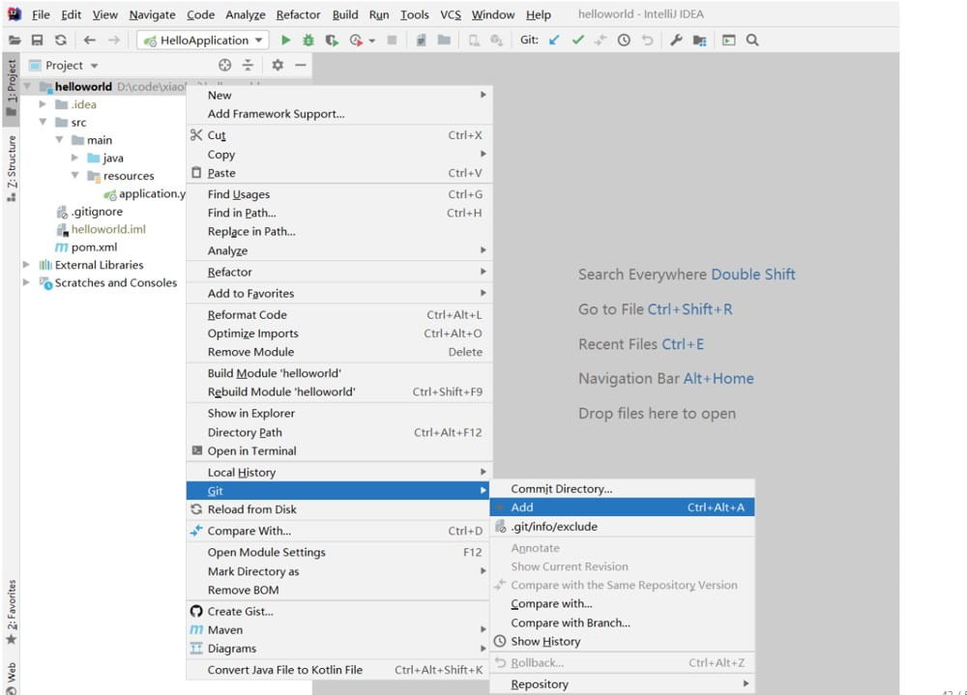The height and width of the screenshot is (695, 967).
Task: Click the Git rollback undo arrow icon
Action: click(x=647, y=40)
